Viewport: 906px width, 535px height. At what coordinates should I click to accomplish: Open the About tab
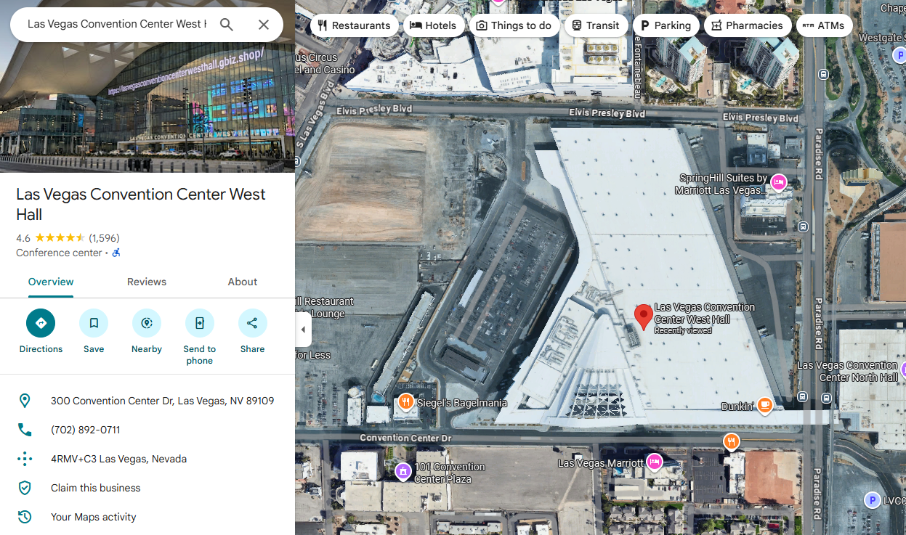coord(242,282)
